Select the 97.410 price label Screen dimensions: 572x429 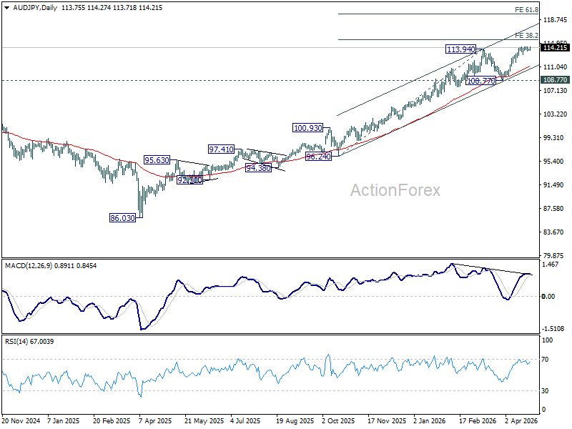[221, 149]
